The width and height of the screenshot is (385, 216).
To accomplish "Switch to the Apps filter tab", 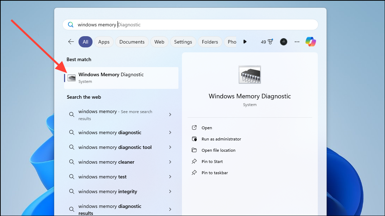I will coord(104,42).
